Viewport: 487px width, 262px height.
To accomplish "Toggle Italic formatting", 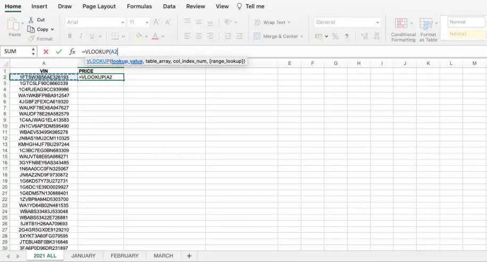I will 81,36.
